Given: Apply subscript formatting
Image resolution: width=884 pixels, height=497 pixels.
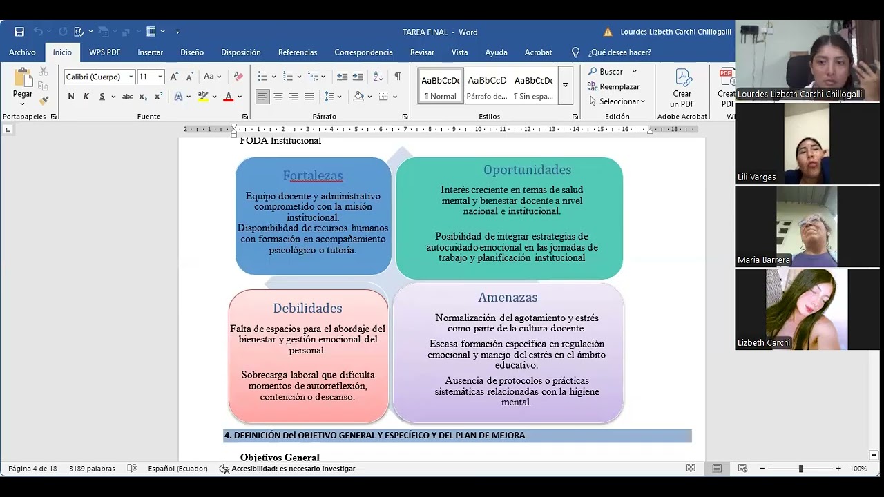Looking at the screenshot, I should click(143, 97).
